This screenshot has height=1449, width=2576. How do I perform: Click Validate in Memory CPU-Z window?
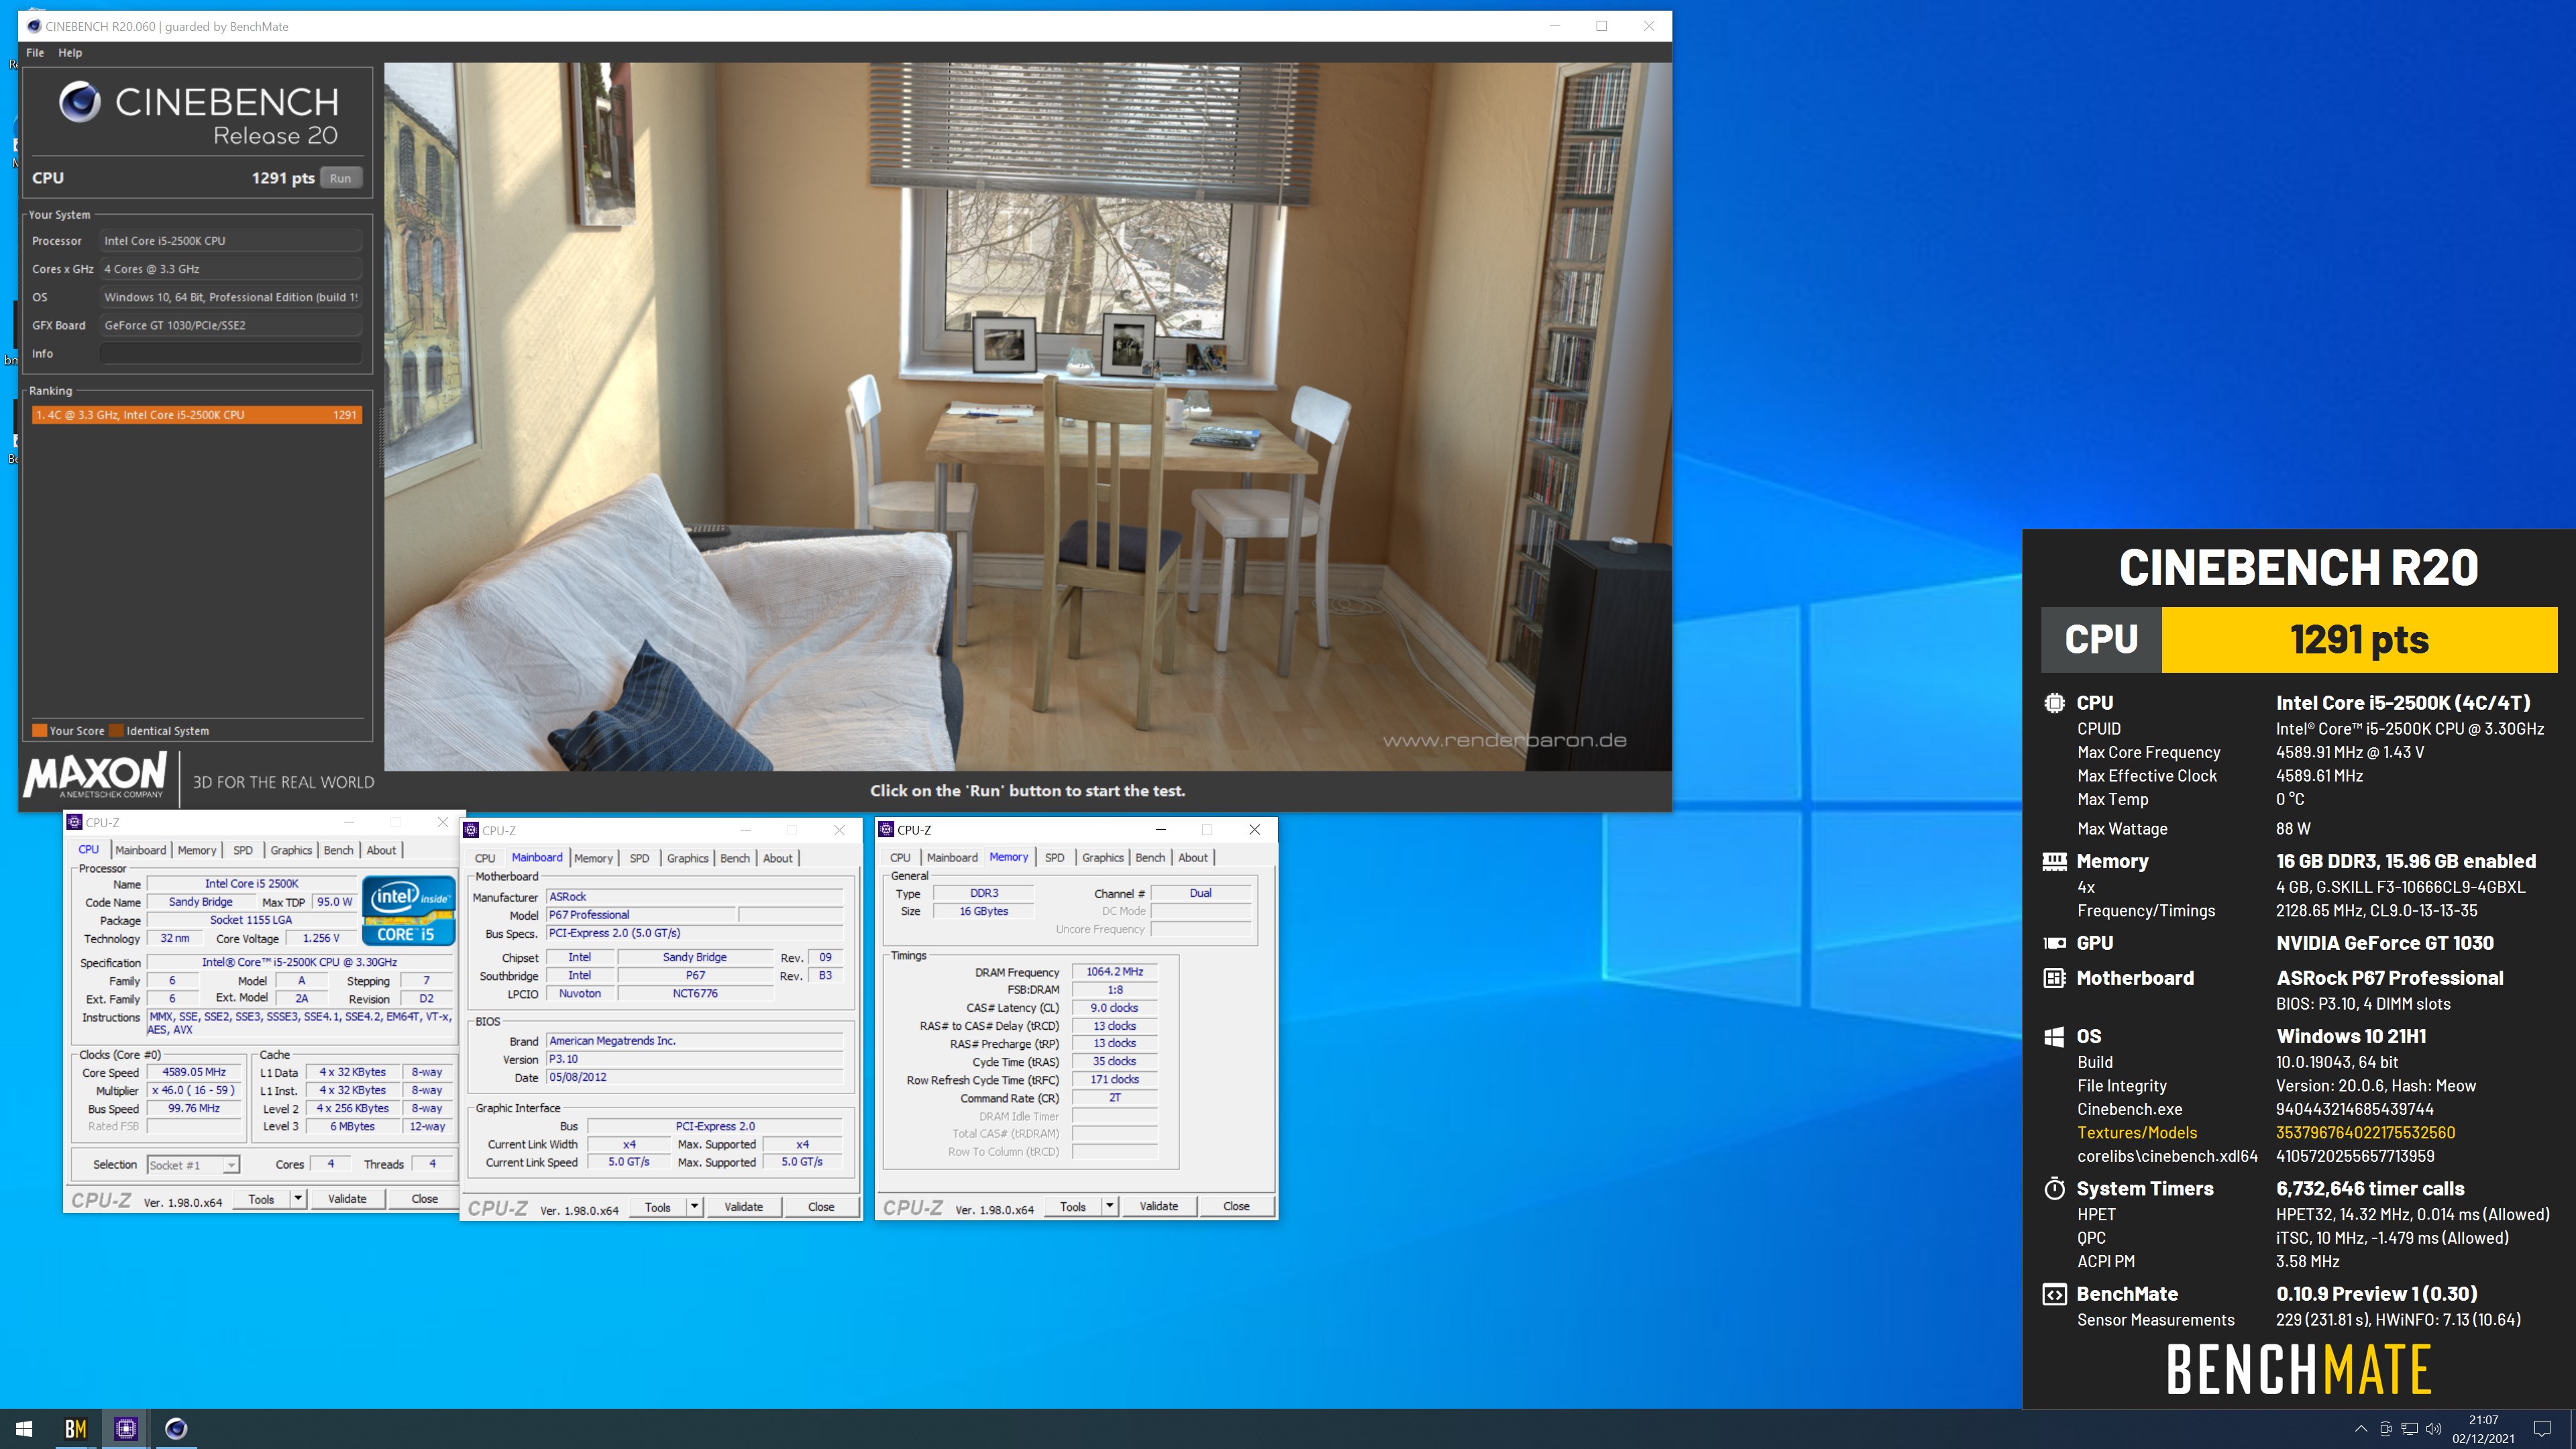[x=1158, y=1206]
